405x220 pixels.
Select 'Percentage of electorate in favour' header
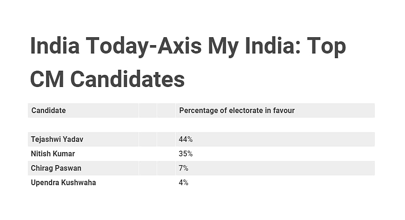pos(237,111)
